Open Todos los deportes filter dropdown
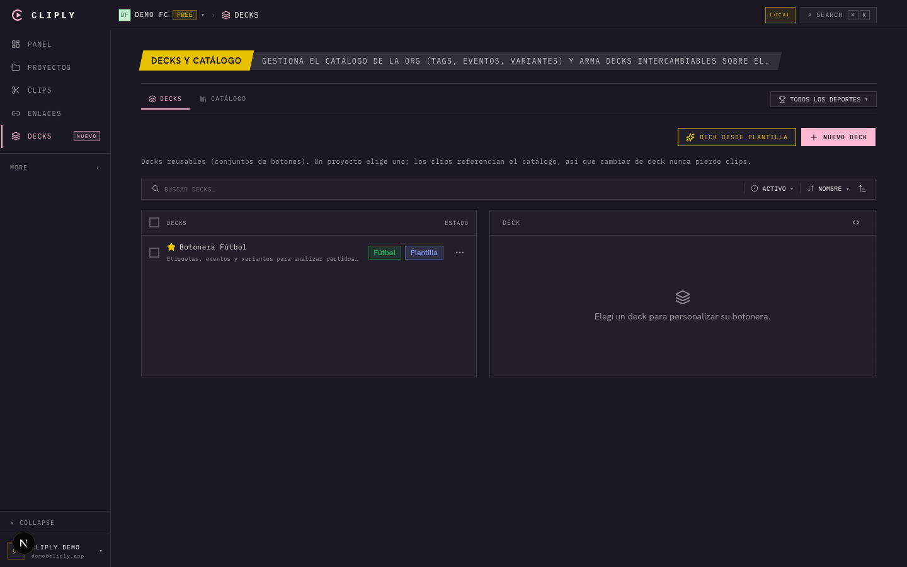 point(823,100)
